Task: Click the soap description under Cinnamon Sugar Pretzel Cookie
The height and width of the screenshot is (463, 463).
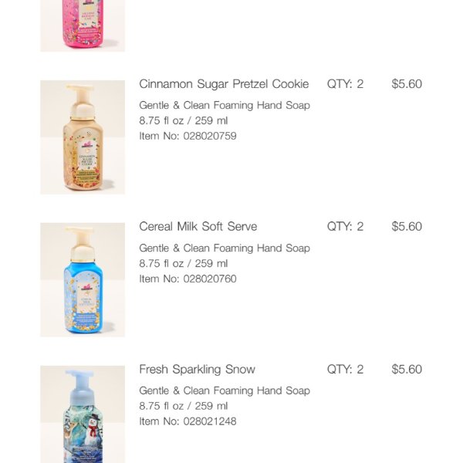Action: [225, 105]
